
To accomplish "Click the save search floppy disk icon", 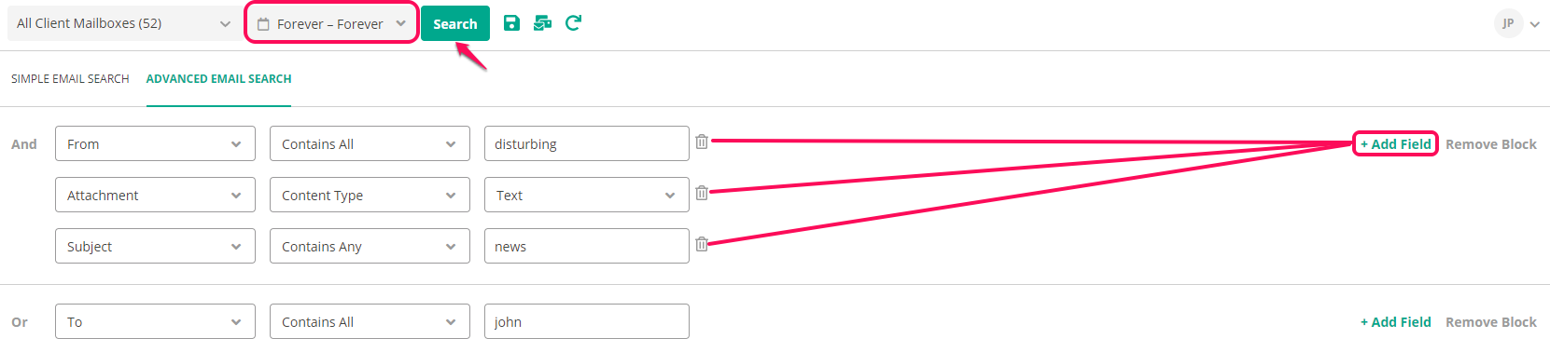I will (511, 23).
